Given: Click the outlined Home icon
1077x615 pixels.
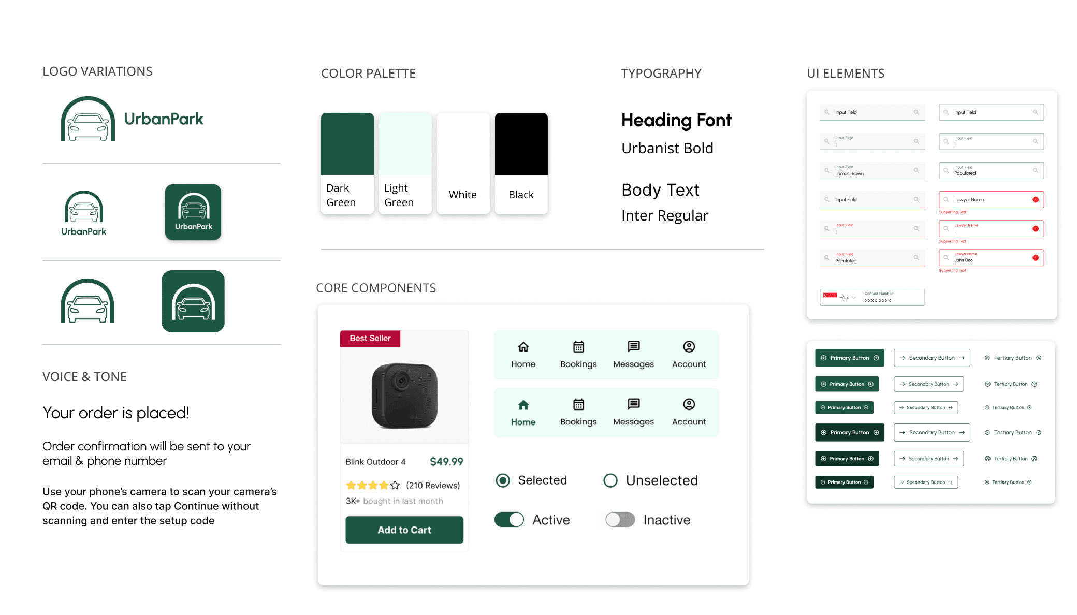Looking at the screenshot, I should click(x=523, y=347).
